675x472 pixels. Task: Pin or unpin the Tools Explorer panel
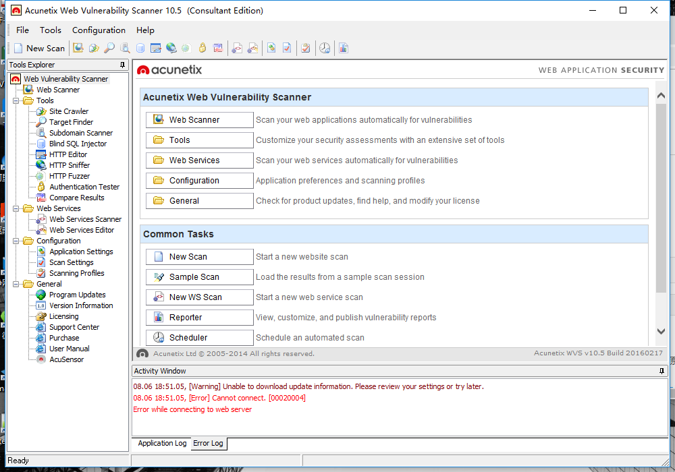pyautogui.click(x=122, y=65)
